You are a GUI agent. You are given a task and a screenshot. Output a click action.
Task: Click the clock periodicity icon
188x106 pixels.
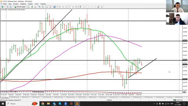tap(54, 7)
